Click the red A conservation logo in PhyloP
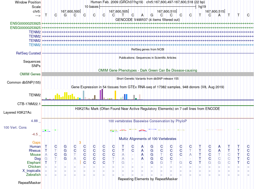 pos(143,130)
